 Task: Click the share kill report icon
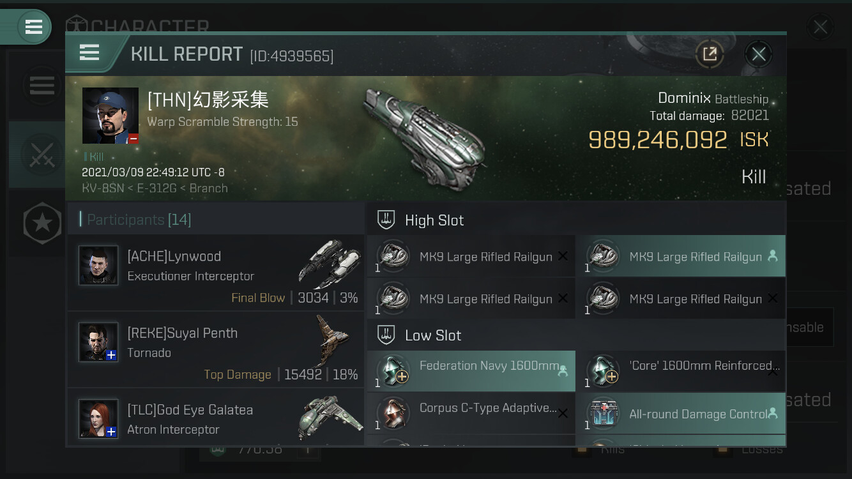click(710, 54)
